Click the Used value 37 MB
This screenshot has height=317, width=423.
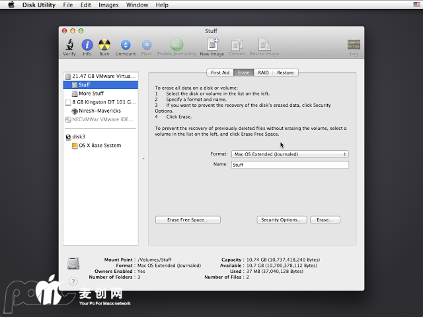275,272
